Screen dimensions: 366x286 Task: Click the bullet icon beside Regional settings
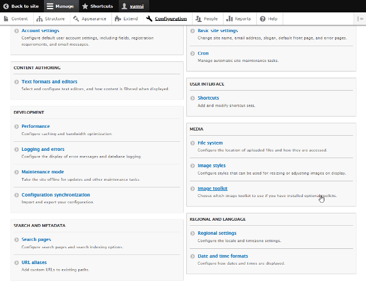[x=193, y=233]
